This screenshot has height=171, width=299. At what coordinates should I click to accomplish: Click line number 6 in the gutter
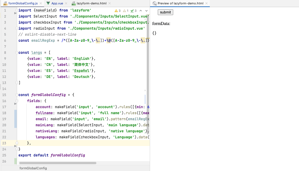pos(5,40)
